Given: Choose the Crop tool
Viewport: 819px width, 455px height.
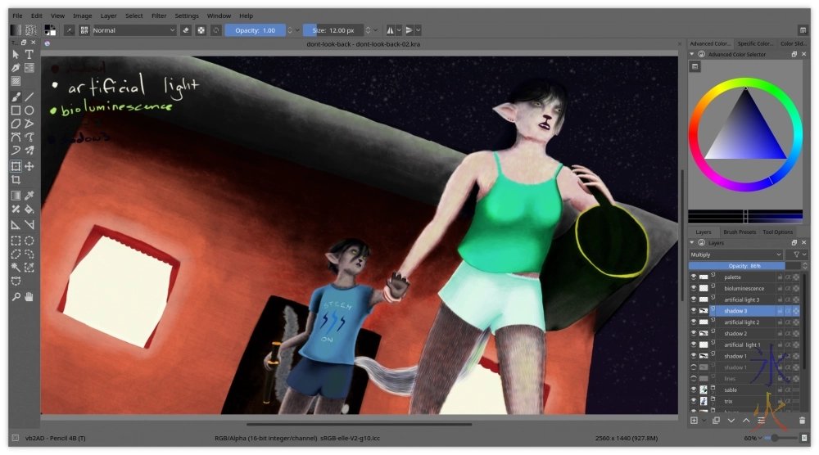Looking at the screenshot, I should point(16,179).
